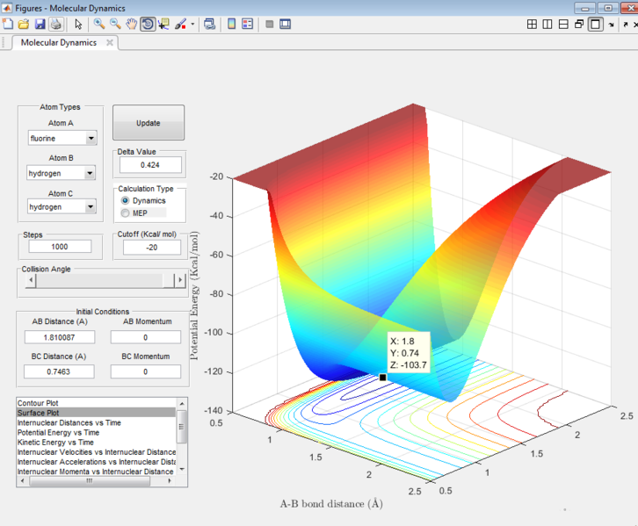Click the Insert Colorbar icon
Image resolution: width=638 pixels, height=526 pixels.
pyautogui.click(x=231, y=24)
